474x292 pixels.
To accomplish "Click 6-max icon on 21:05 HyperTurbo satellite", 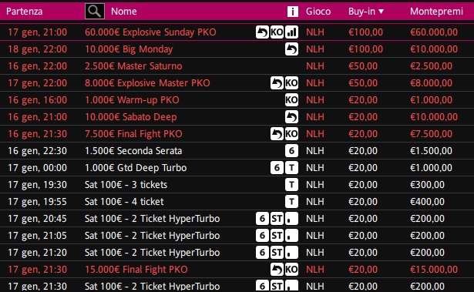I will click(x=262, y=235).
